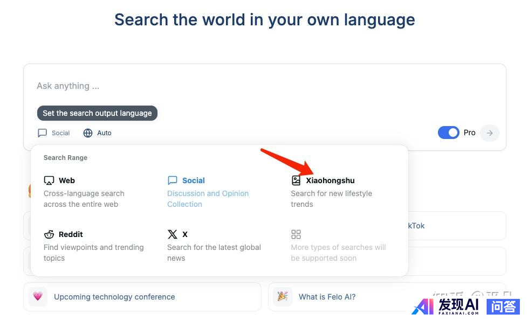Image resolution: width=528 pixels, height=320 pixels.
Task: Click the pink heart suggestion icon
Action: [38, 297]
